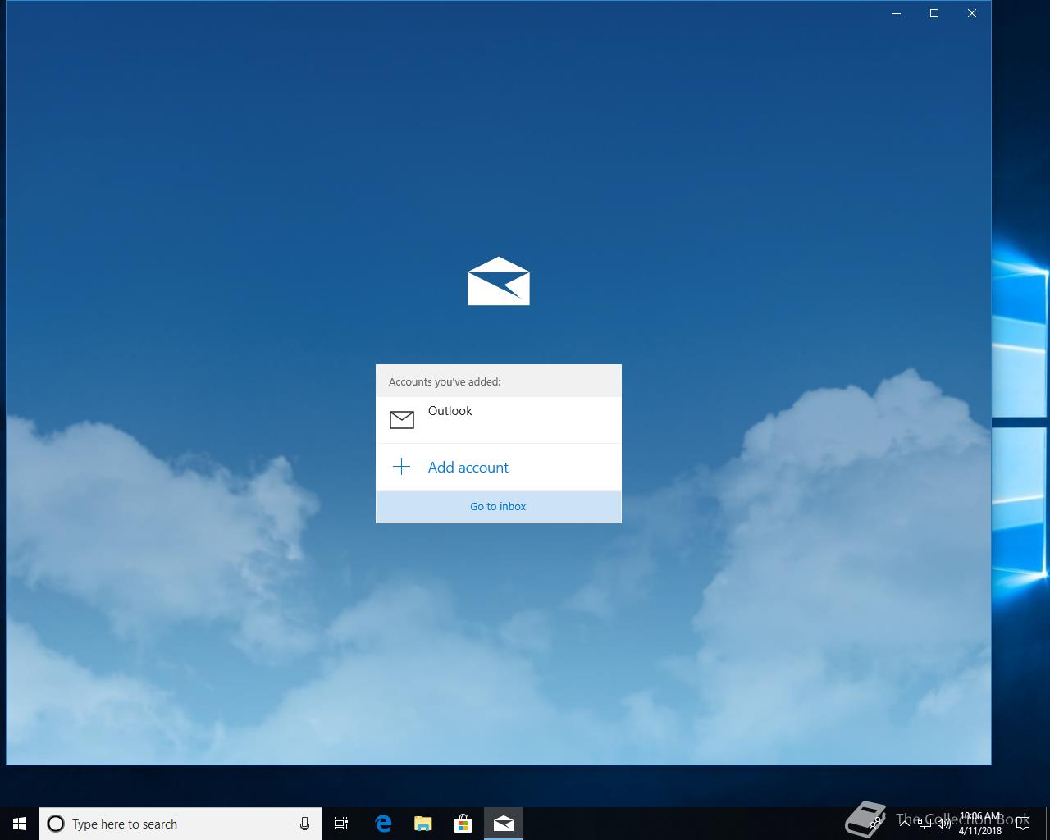Open Task View from the taskbar
The width and height of the screenshot is (1050, 840).
tap(341, 824)
